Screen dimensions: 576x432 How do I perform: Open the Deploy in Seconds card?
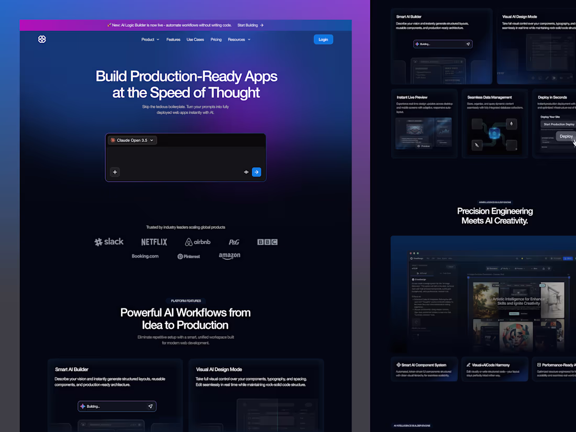[555, 124]
